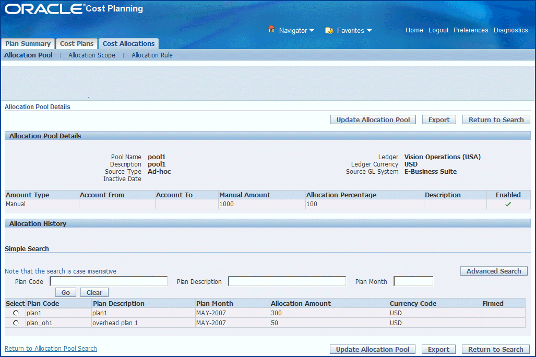Viewport: 536px width, 357px height.
Task: Click top Update Allocation Pool button
Action: (373, 120)
